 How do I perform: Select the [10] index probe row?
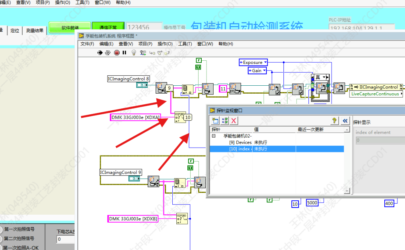pos(277,149)
